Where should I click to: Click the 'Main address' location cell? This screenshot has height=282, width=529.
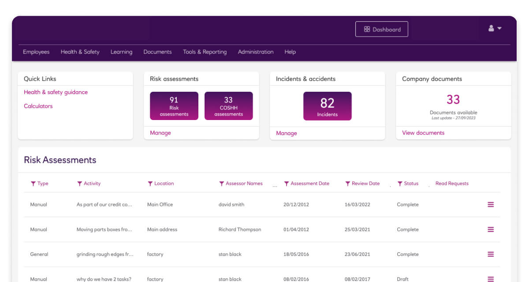point(162,229)
